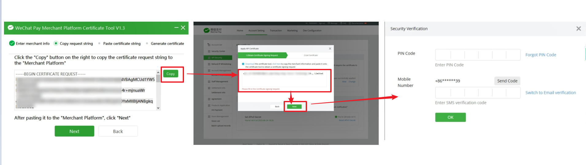Click the View link behind the dialog
The image size is (586, 165).
pyautogui.click(x=344, y=81)
